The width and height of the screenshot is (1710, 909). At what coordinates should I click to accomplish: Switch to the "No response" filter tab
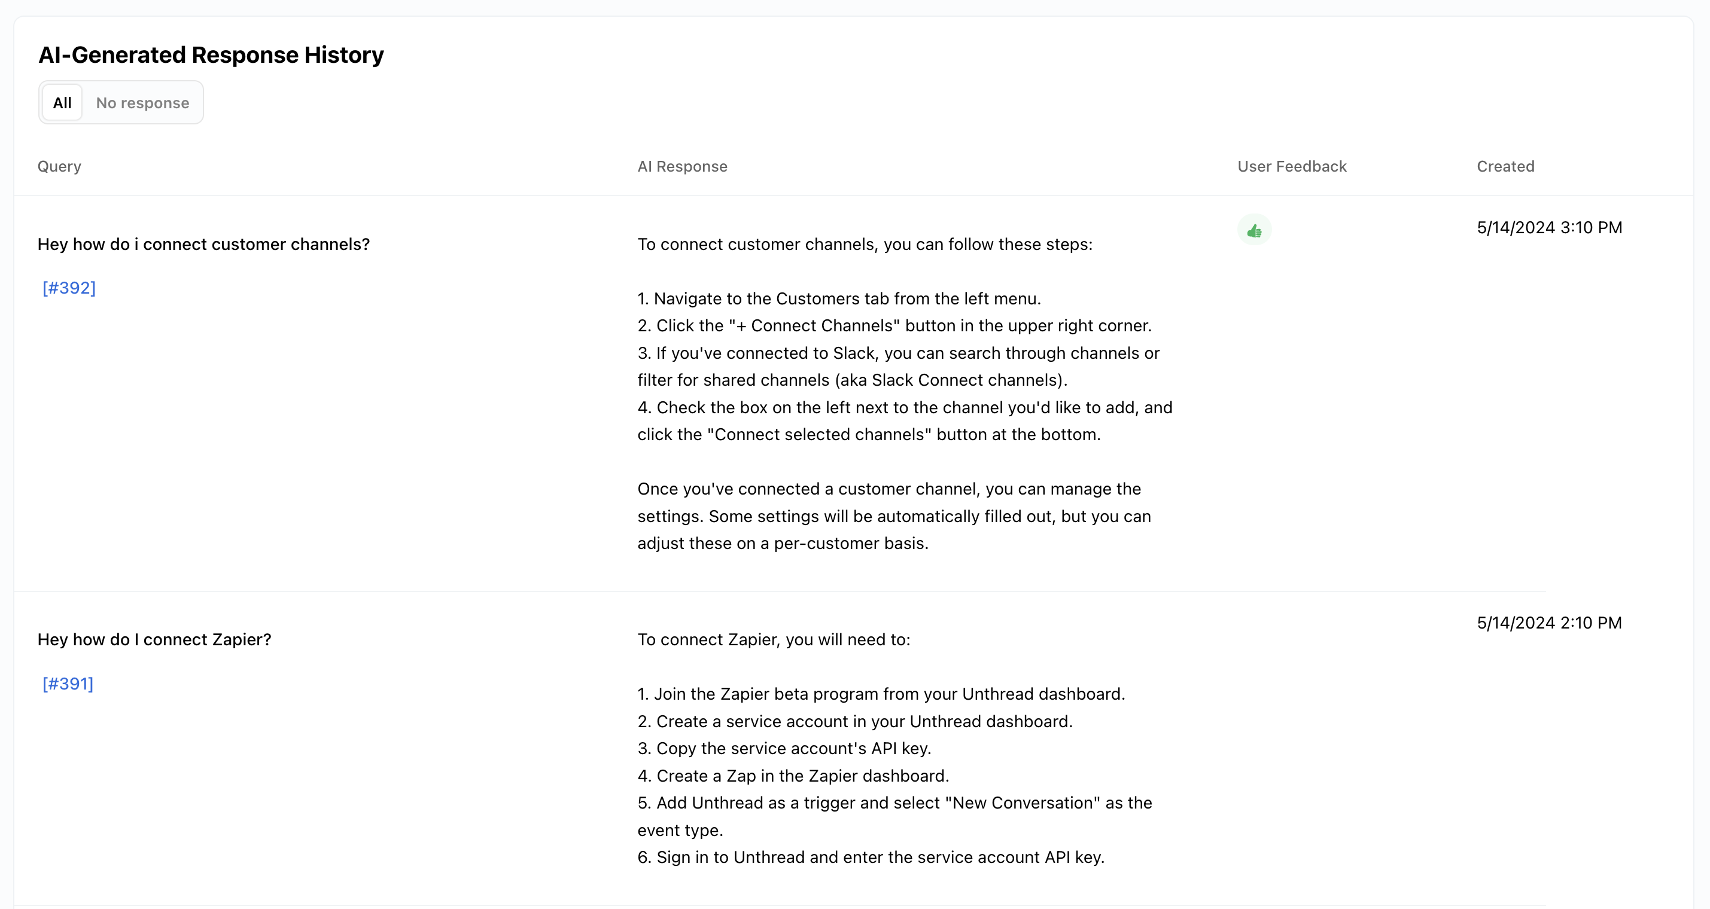point(143,102)
